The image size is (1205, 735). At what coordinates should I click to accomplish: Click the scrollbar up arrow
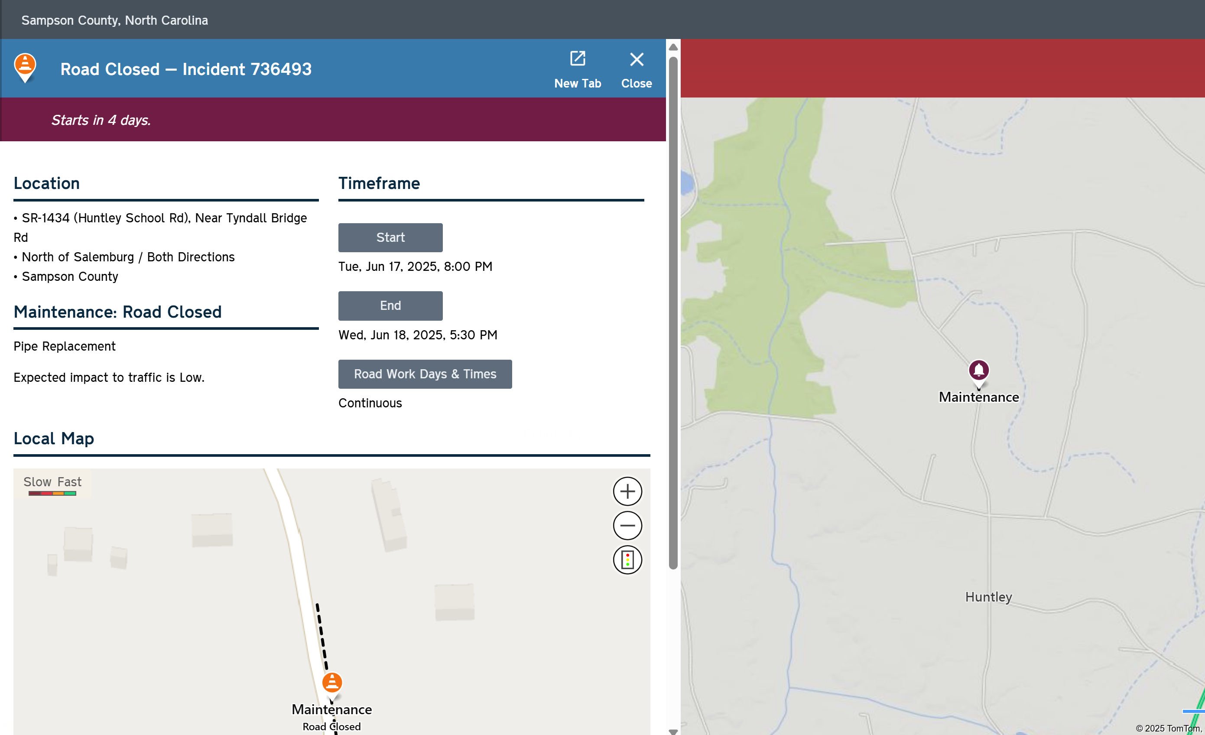click(x=673, y=47)
